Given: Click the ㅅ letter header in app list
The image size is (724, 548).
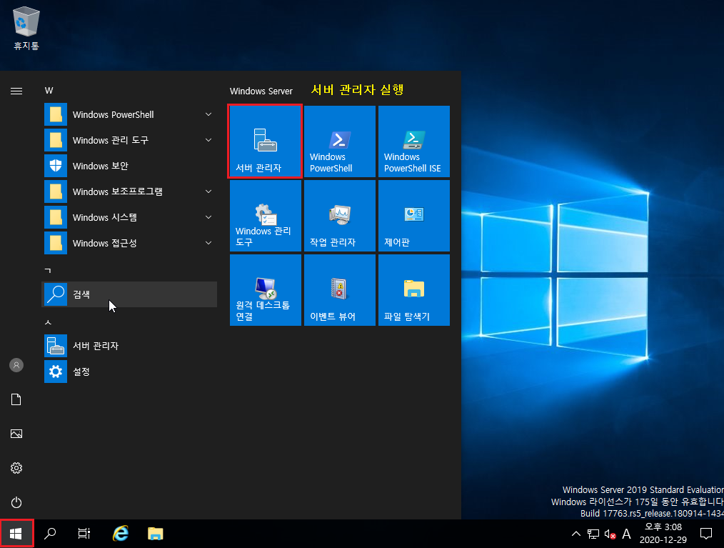Looking at the screenshot, I should [x=48, y=322].
